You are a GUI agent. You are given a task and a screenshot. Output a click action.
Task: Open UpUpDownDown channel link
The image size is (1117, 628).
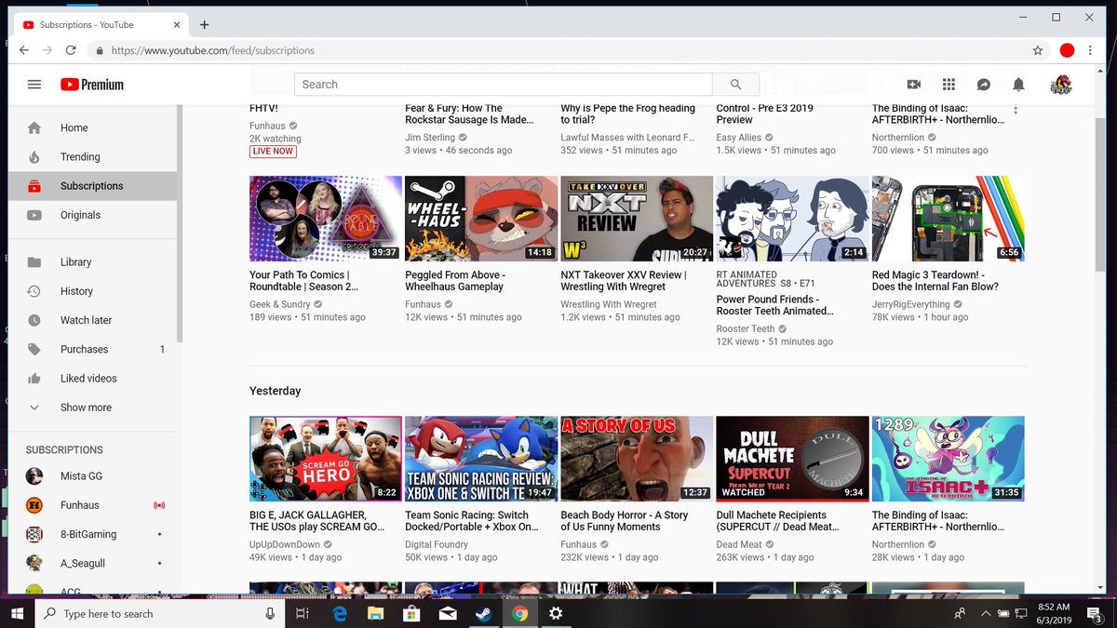pyautogui.click(x=285, y=544)
